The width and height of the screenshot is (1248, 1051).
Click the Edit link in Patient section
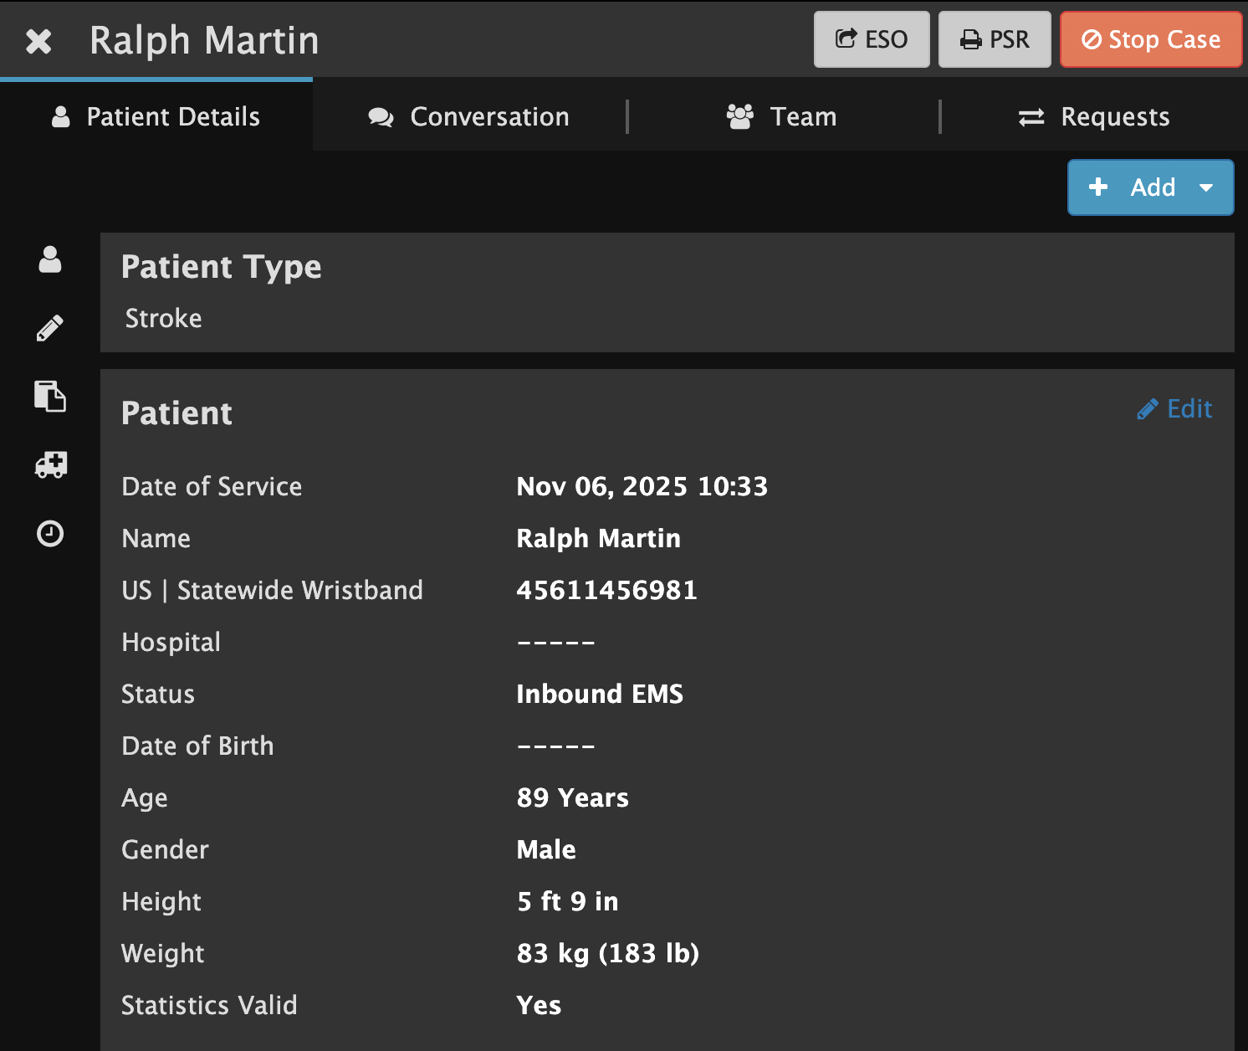(x=1189, y=409)
